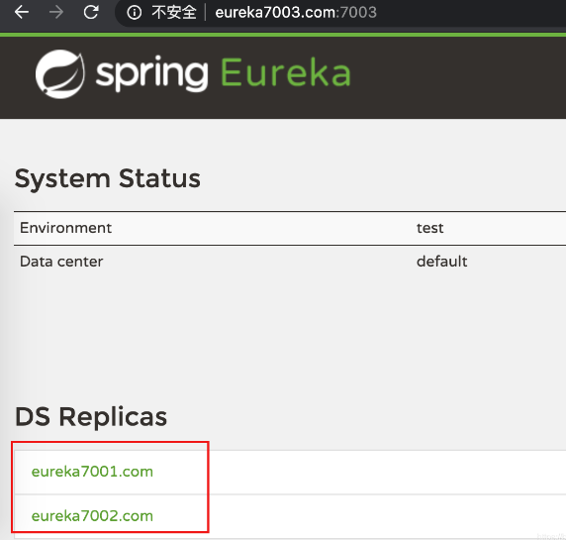
Task: Open the site info icon beside 不安全
Action: point(135,13)
